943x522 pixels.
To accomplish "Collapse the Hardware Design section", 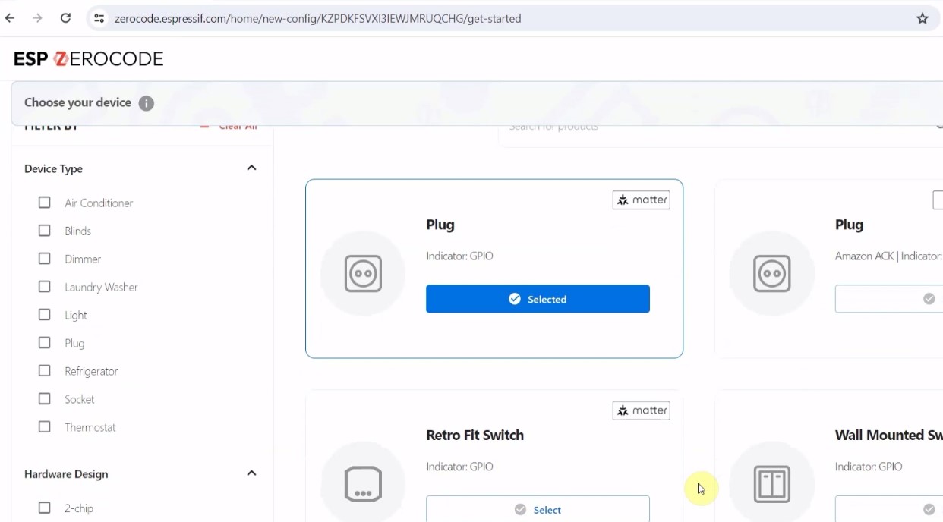I will [x=251, y=473].
